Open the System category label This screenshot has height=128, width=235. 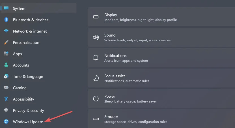19,8
